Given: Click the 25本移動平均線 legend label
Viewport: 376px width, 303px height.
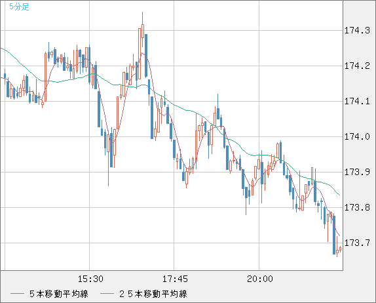Looking at the screenshot, I should pyautogui.click(x=153, y=294).
